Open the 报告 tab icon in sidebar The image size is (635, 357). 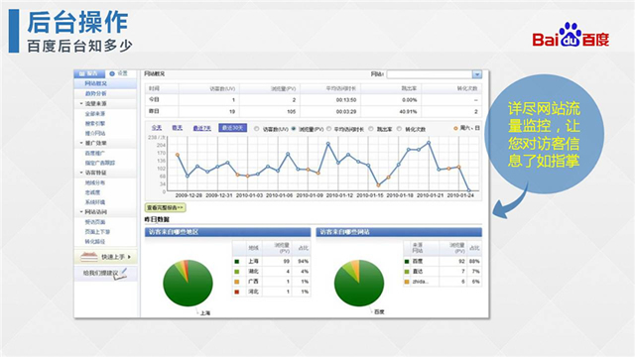[82, 73]
